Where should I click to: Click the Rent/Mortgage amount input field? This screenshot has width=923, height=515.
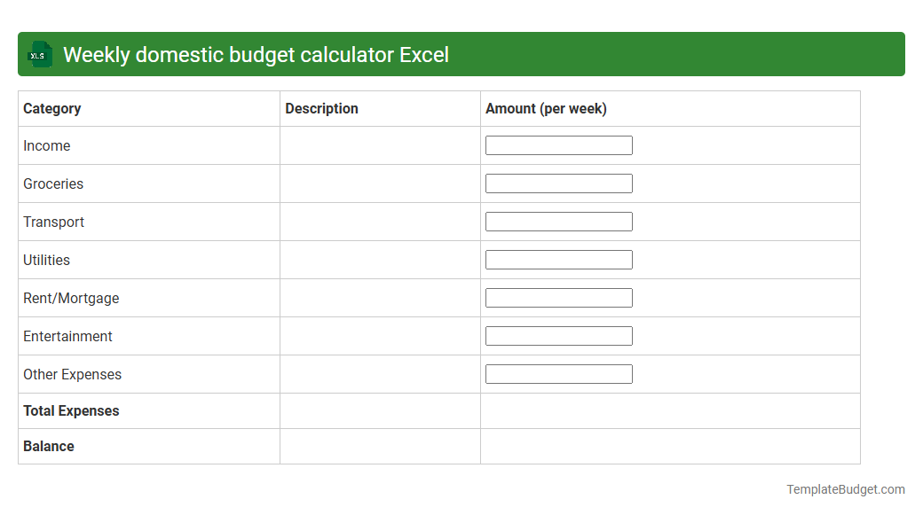coord(558,297)
